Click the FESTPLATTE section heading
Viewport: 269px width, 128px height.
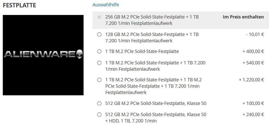[x=19, y=5]
